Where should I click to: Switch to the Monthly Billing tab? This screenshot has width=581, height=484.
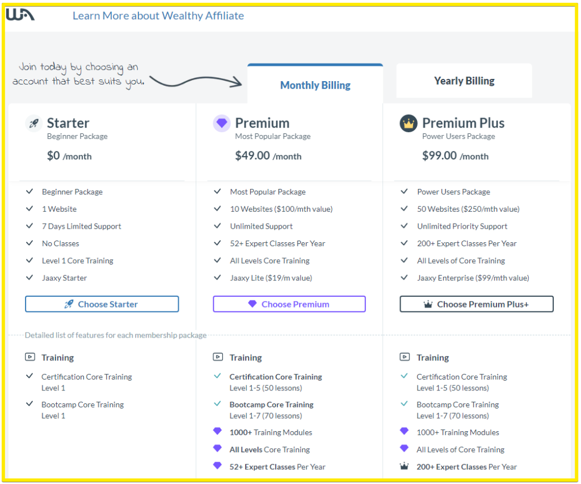point(315,85)
